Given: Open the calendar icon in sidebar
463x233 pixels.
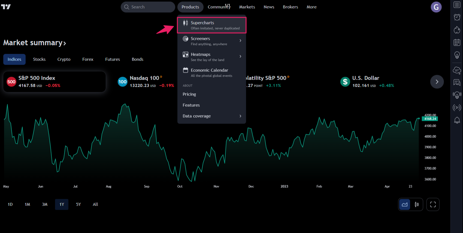Looking at the screenshot, I should tap(457, 42).
